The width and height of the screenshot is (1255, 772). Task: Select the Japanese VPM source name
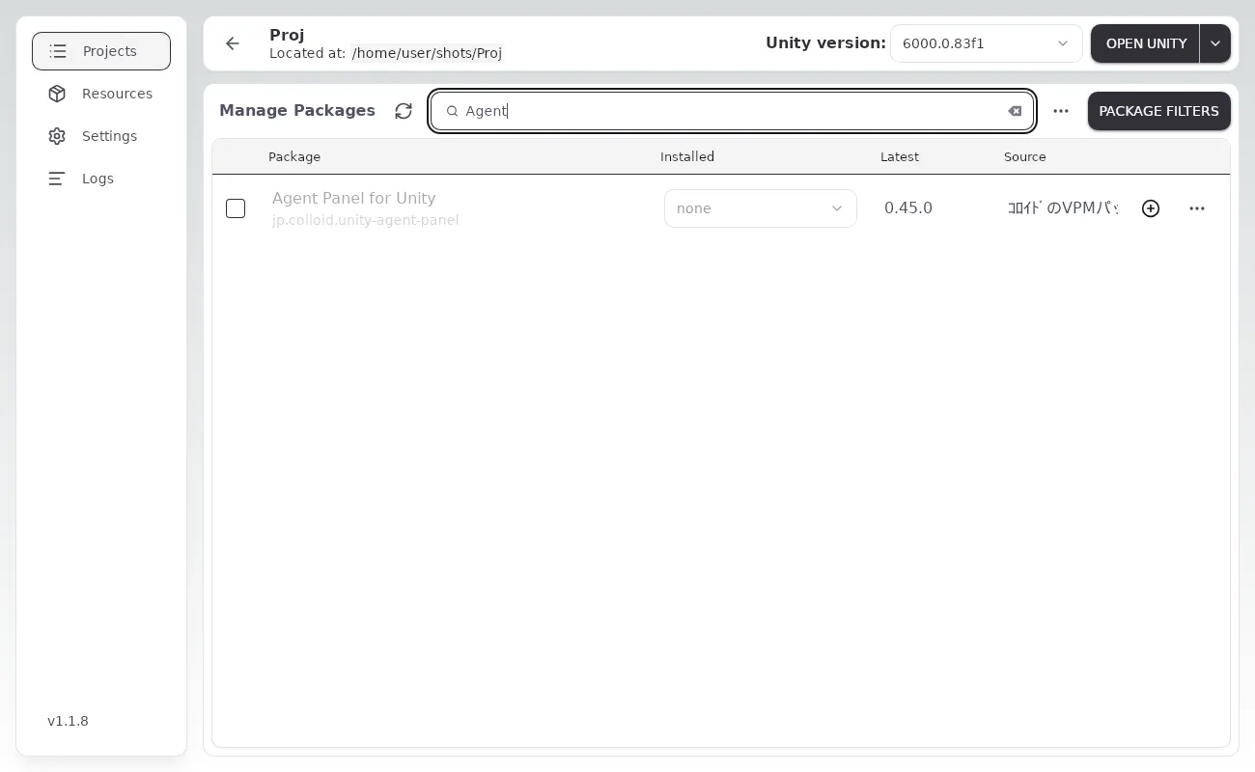click(x=1063, y=208)
